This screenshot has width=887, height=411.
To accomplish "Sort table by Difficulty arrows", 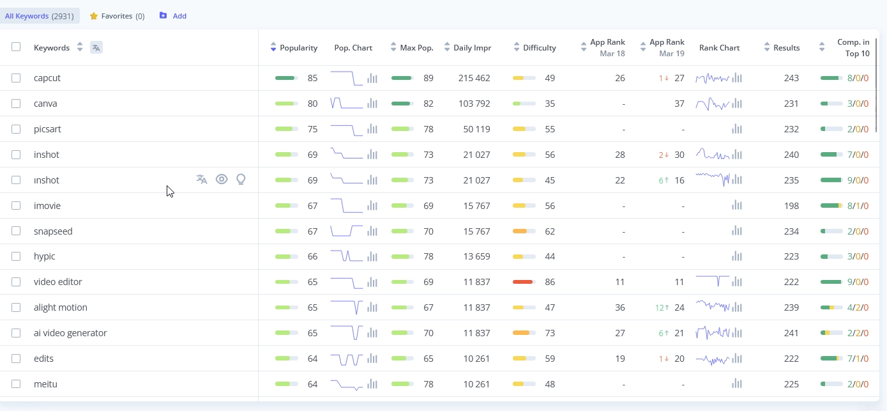I will (x=517, y=47).
